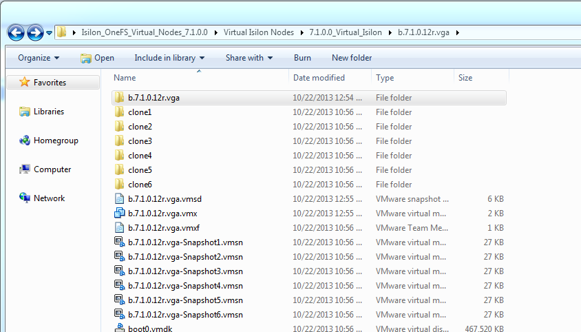Sort by Name column header
This screenshot has height=332, width=581.
pos(125,78)
